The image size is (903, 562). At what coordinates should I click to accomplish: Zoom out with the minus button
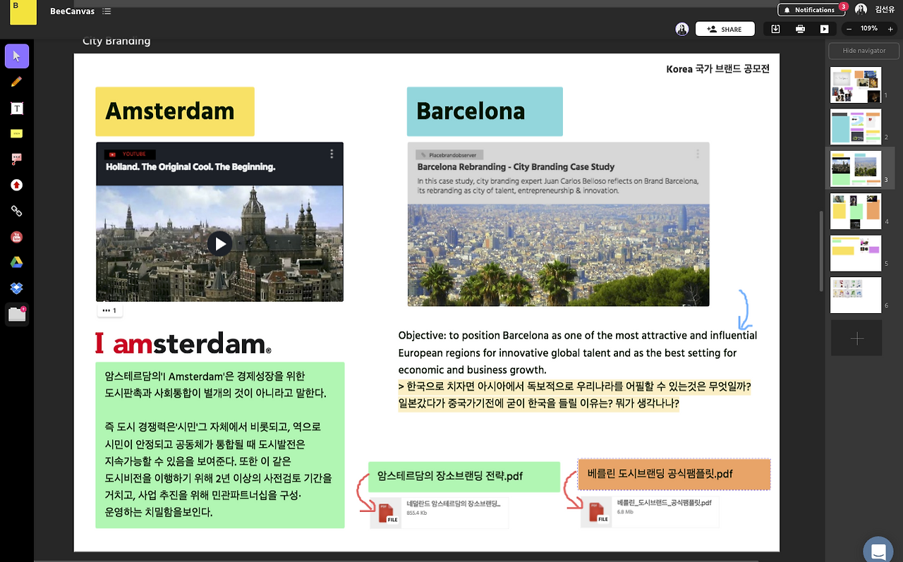[849, 29]
